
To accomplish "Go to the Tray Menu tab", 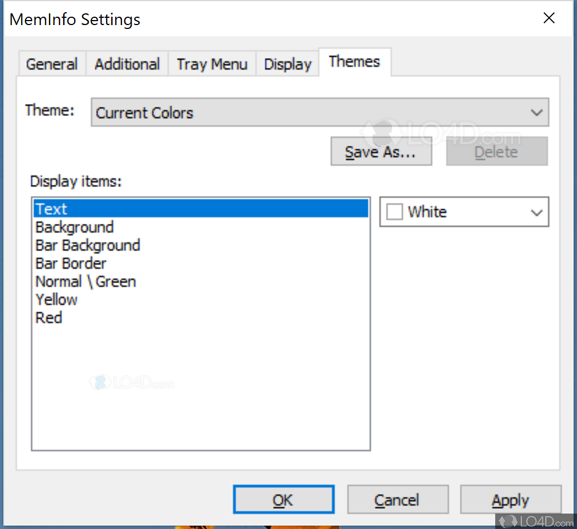I will [x=212, y=64].
